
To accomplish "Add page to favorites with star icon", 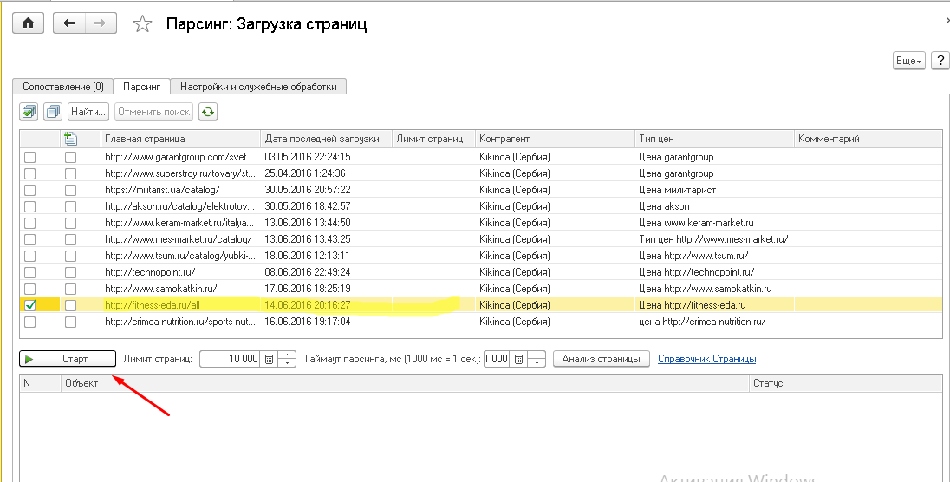I will 142,24.
